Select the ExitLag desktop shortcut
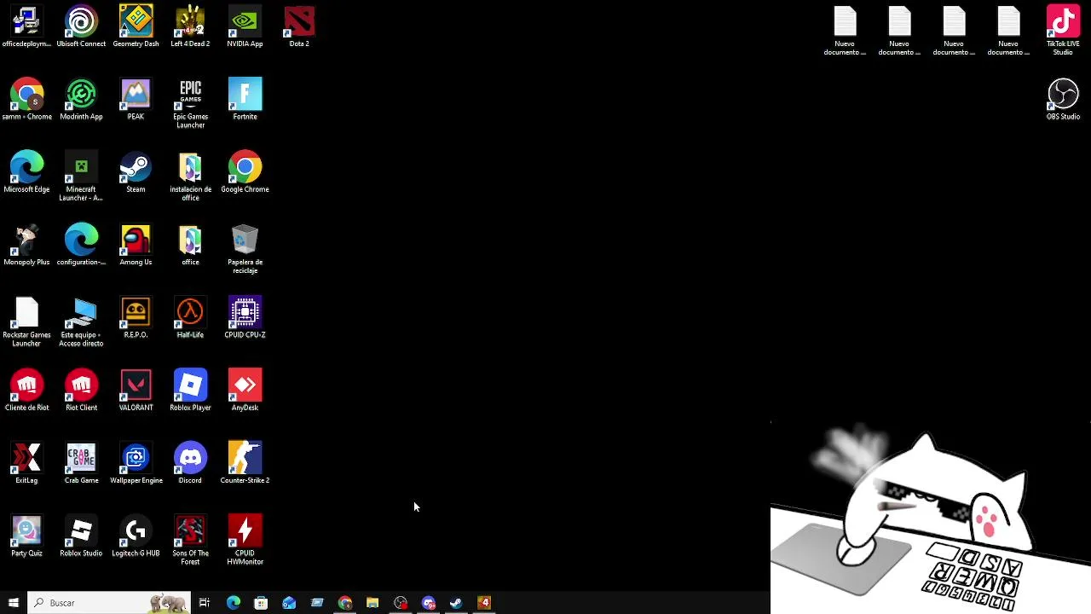This screenshot has width=1091, height=614. pos(26,464)
